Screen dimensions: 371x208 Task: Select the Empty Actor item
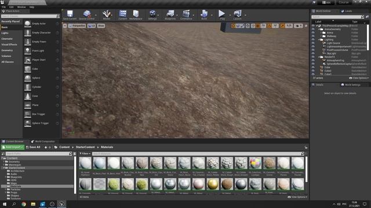coord(42,24)
